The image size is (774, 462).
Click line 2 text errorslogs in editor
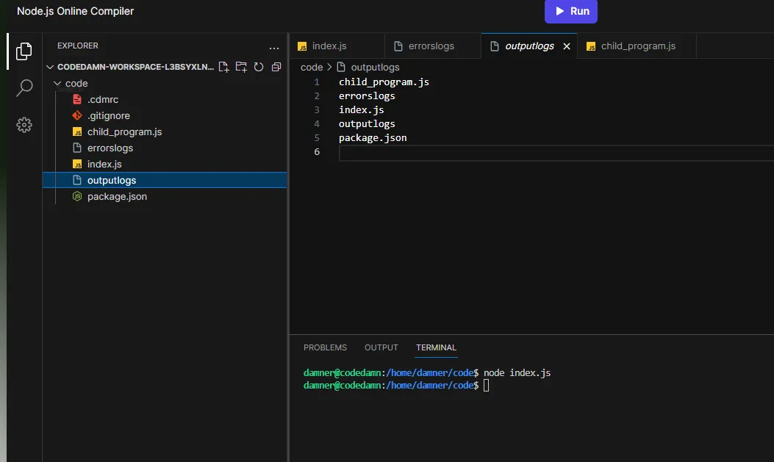367,95
